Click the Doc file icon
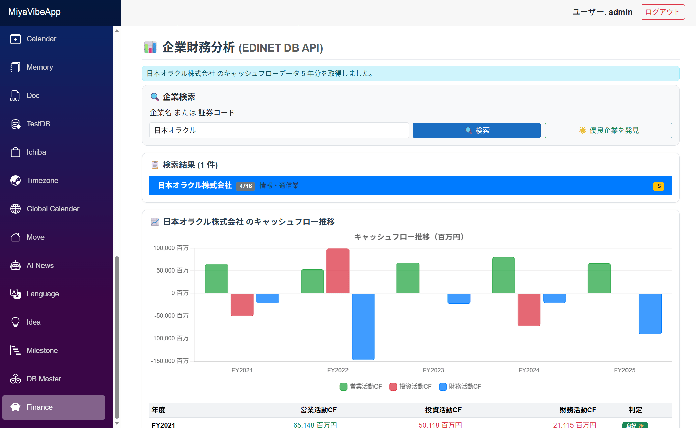 point(15,96)
